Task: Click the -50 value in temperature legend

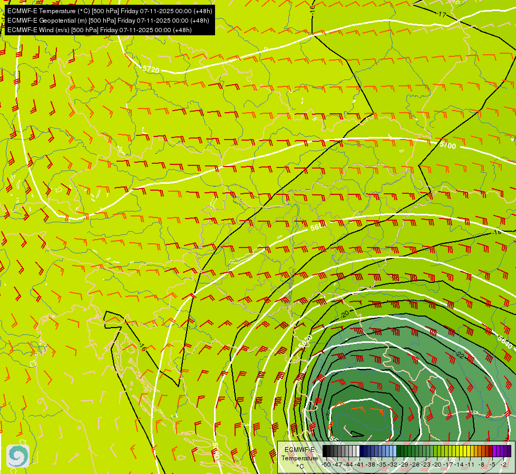Action: click(x=326, y=465)
